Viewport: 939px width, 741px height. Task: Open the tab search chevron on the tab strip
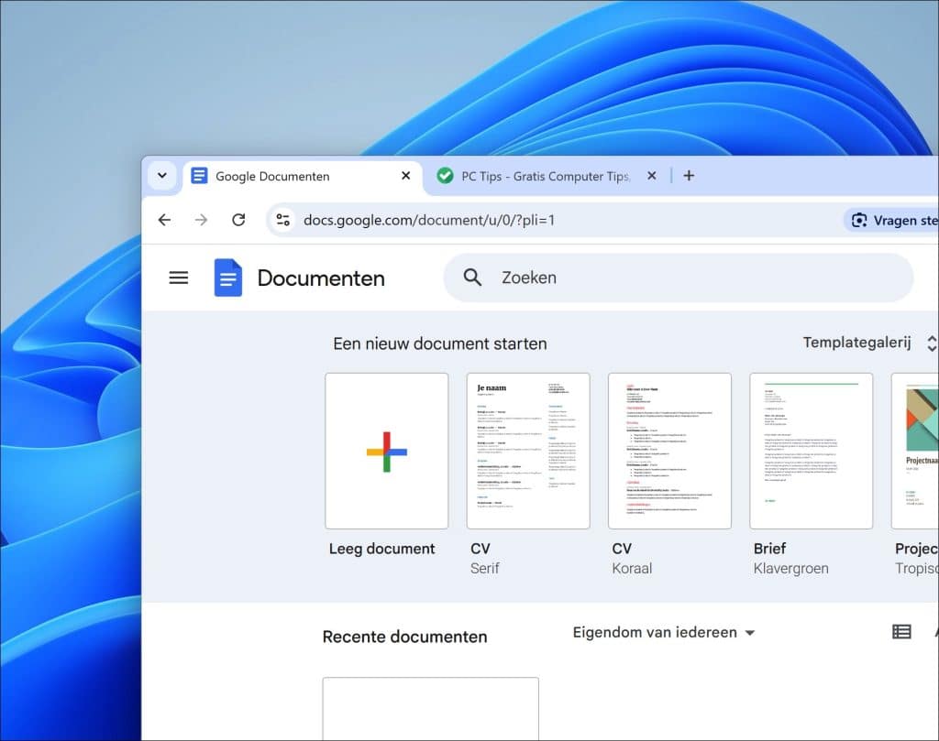pyautogui.click(x=161, y=176)
